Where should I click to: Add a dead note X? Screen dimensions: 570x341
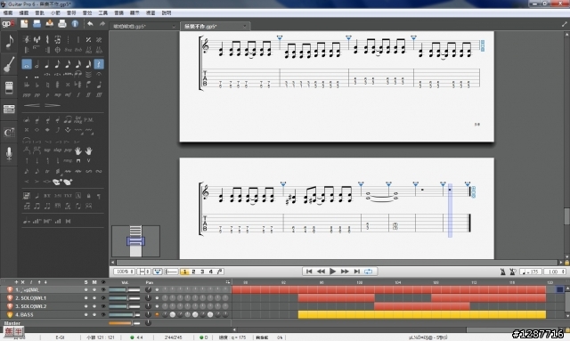(27, 130)
